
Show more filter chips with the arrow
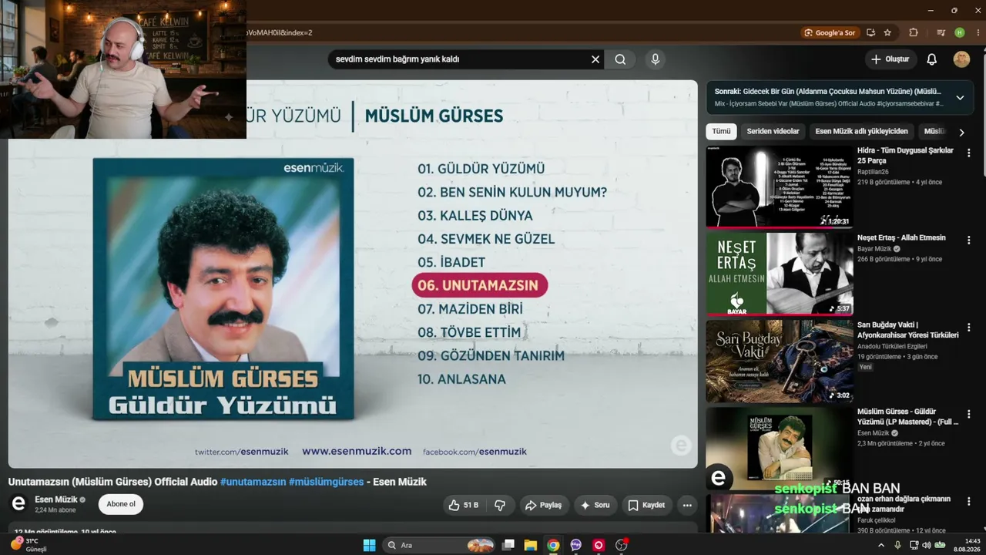click(961, 132)
